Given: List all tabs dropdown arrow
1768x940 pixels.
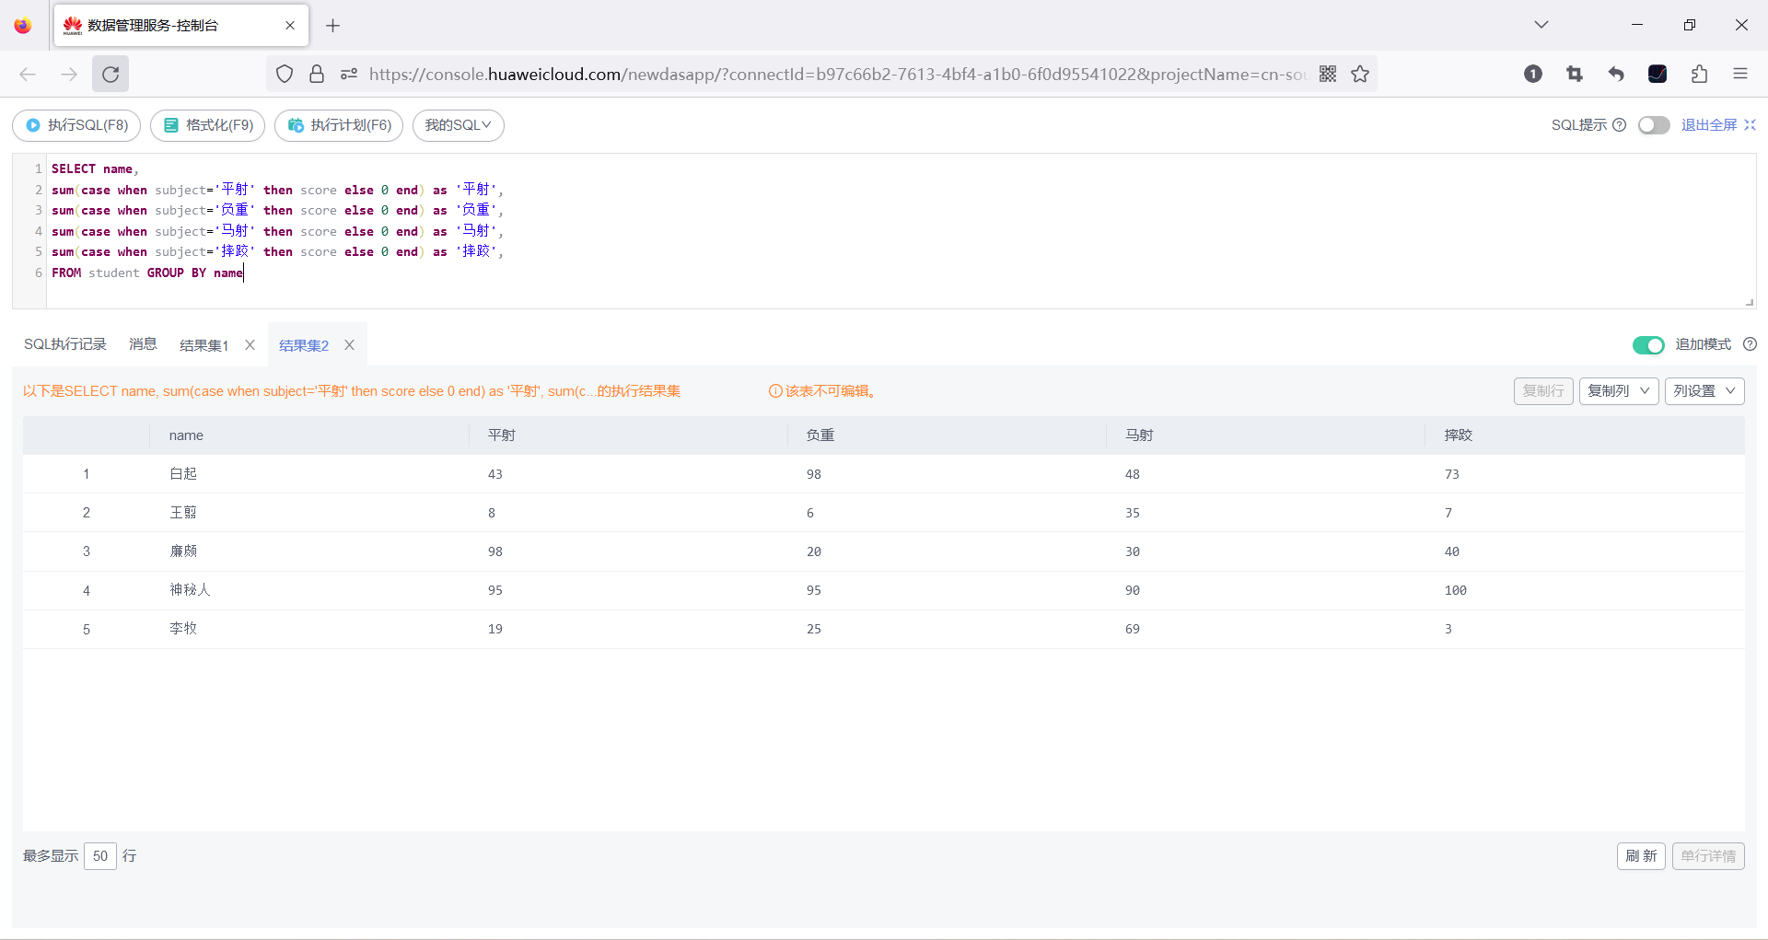Looking at the screenshot, I should [1541, 25].
